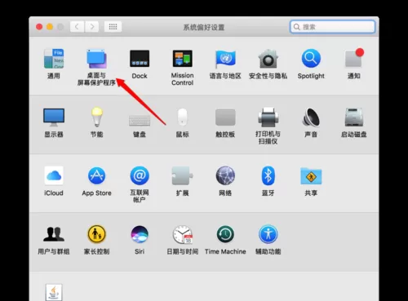
Task: Open 用户与群组 preferences
Action: click(54, 234)
